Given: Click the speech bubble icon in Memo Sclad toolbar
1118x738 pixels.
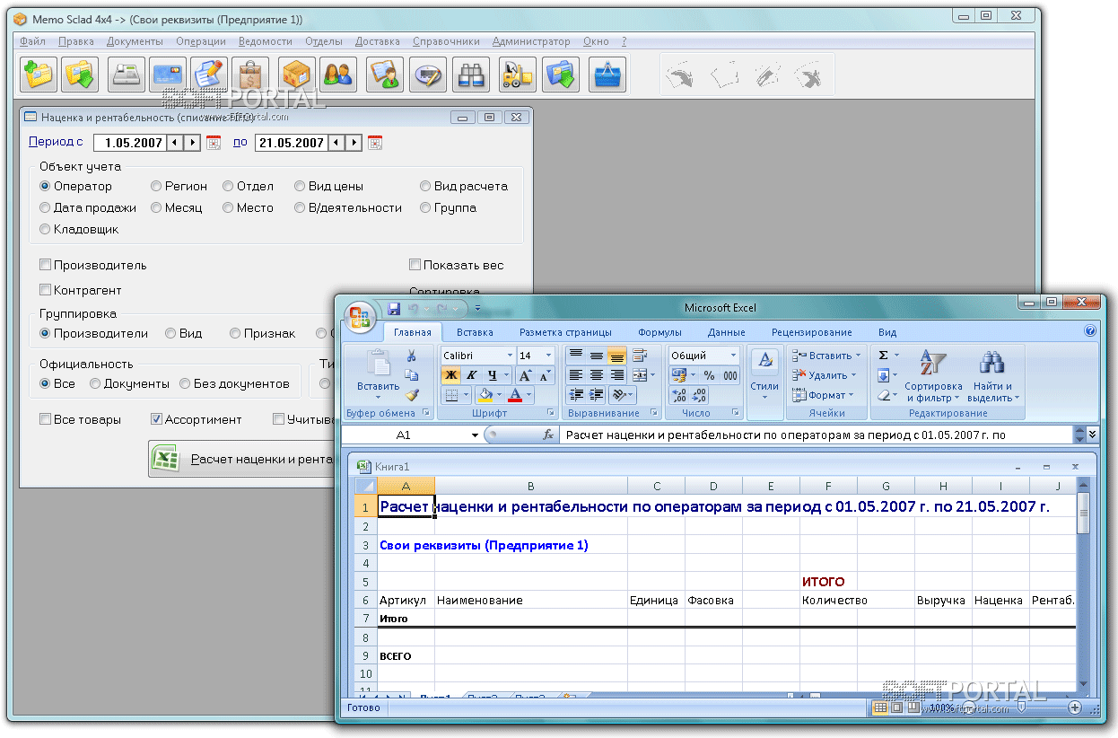Looking at the screenshot, I should [x=429, y=75].
